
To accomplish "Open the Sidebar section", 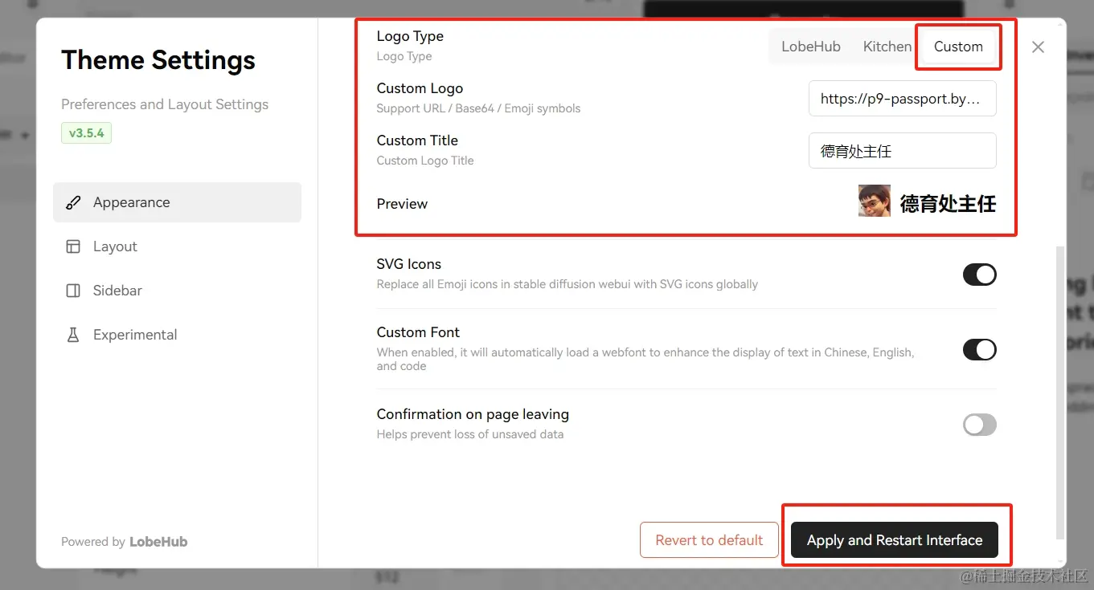I will click(x=177, y=291).
